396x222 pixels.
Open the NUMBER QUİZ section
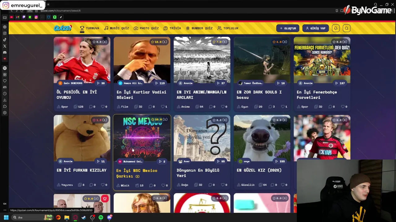click(x=199, y=28)
